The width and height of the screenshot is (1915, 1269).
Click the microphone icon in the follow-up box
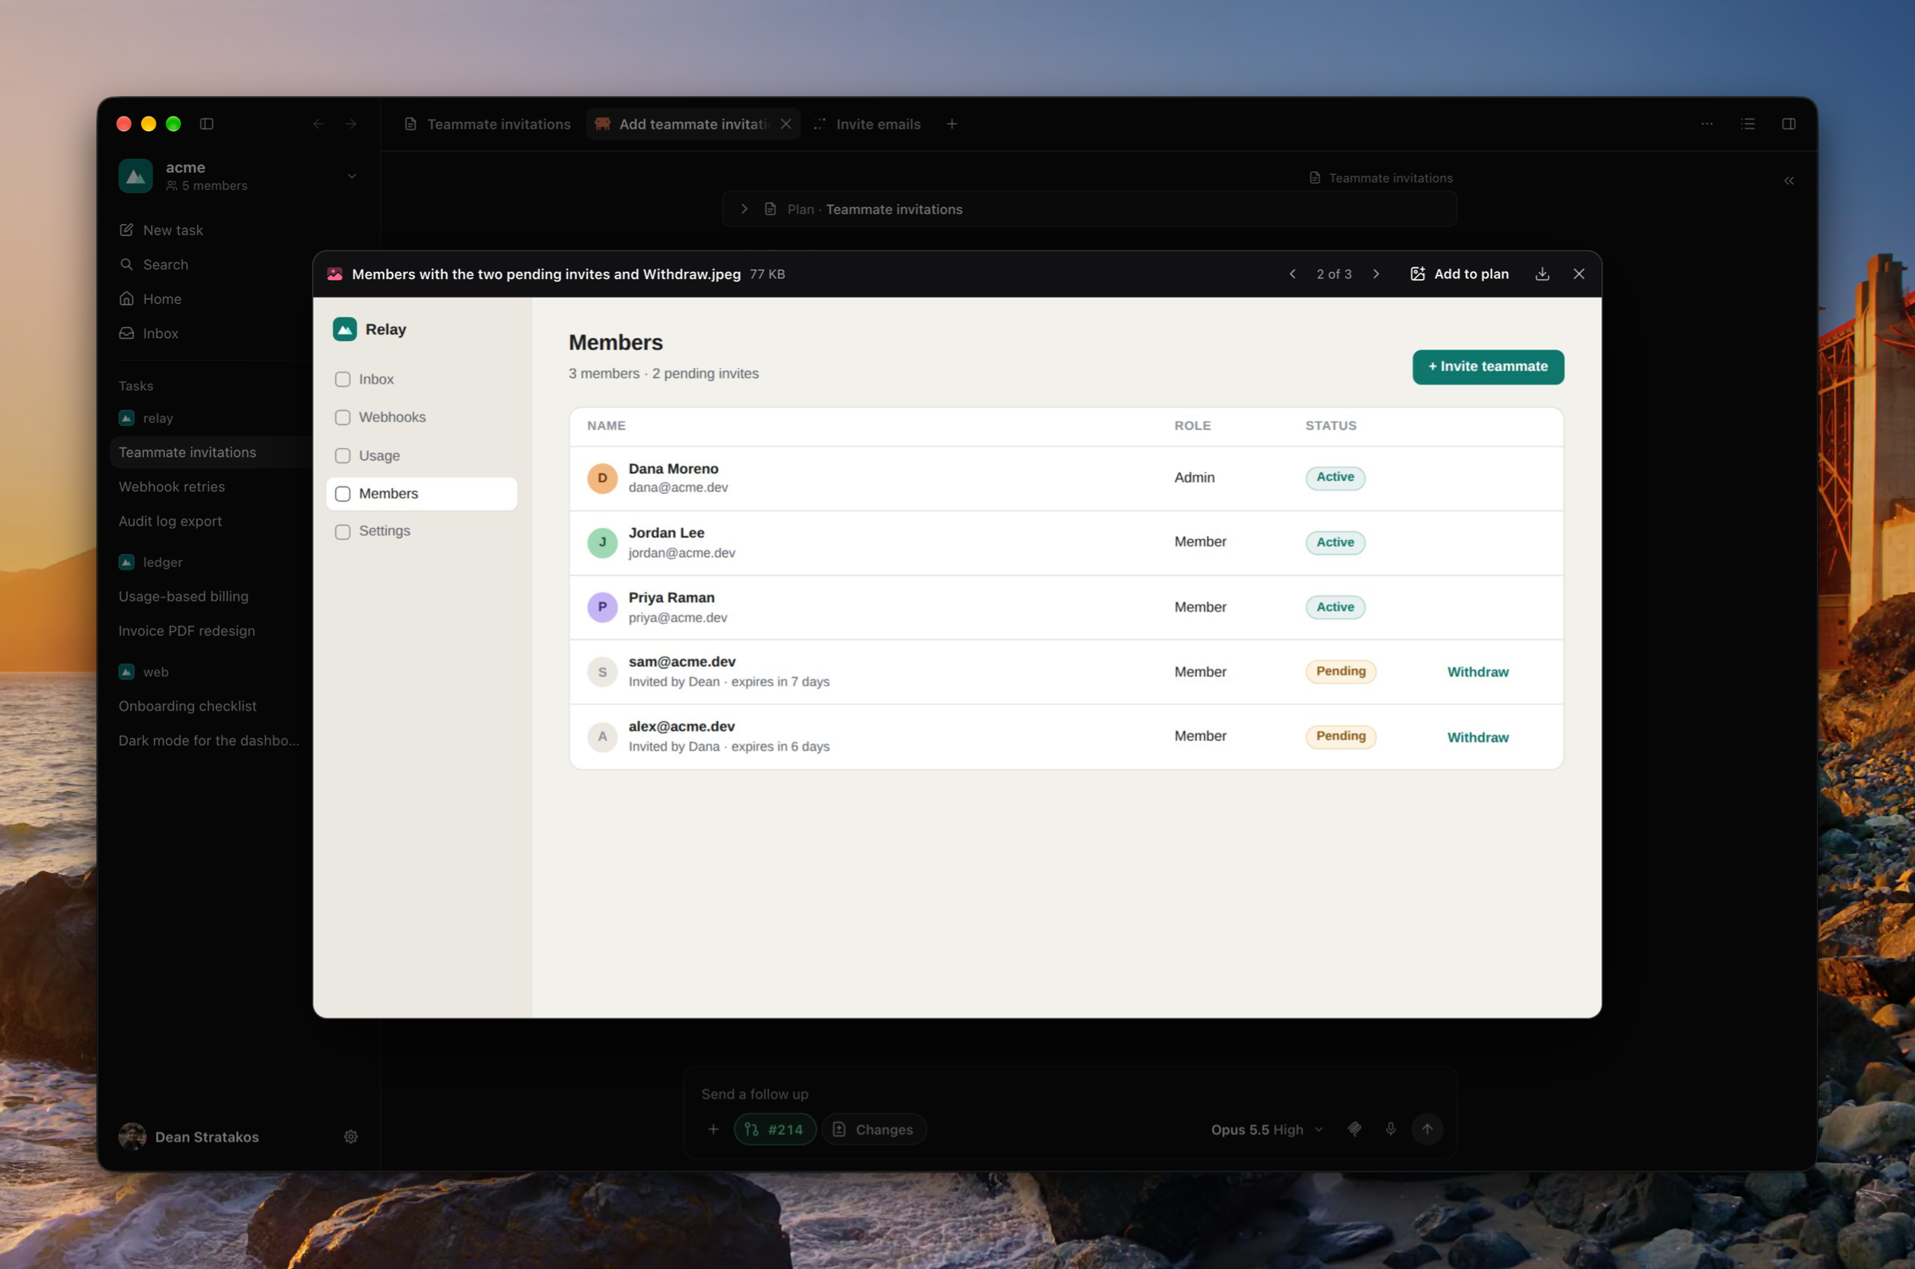pos(1391,1129)
